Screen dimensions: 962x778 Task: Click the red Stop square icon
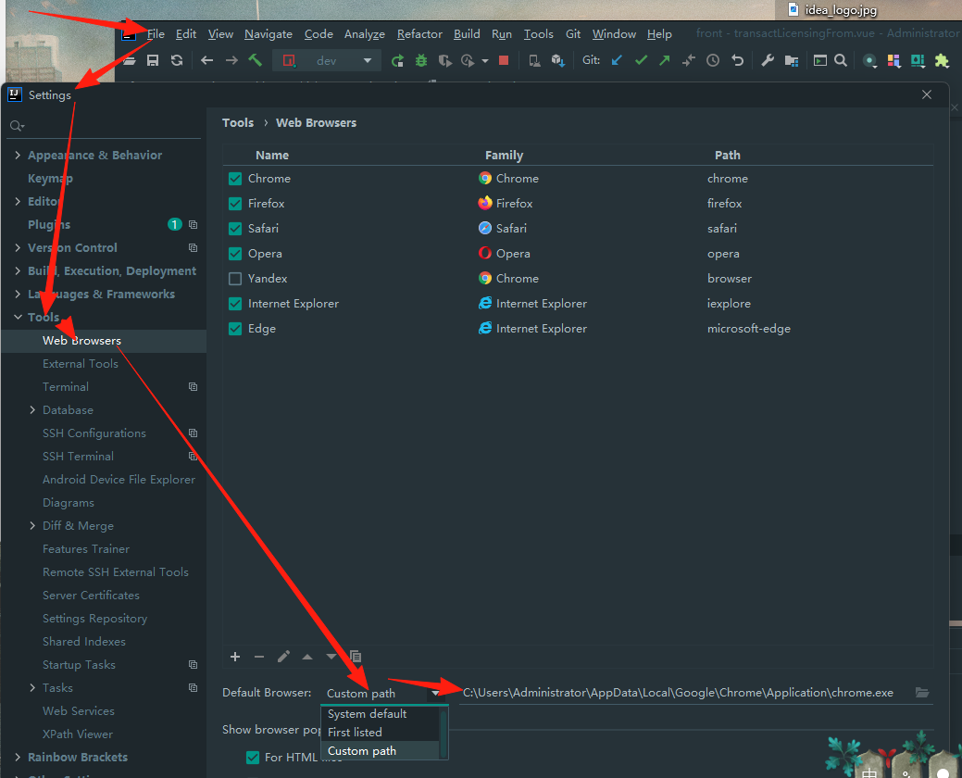tap(504, 60)
